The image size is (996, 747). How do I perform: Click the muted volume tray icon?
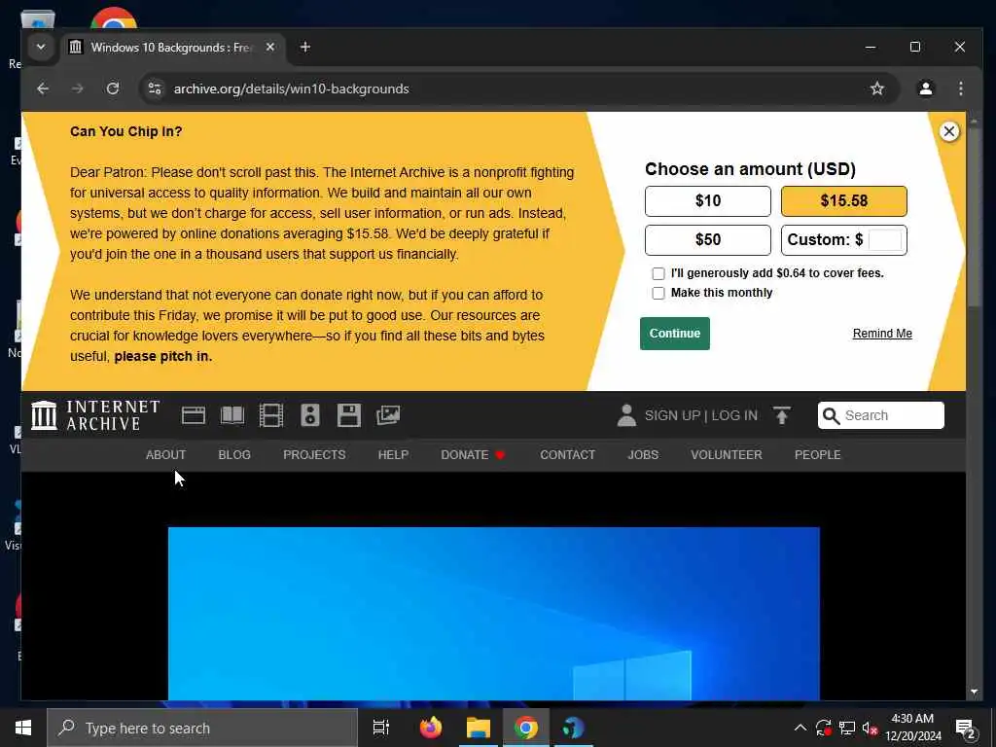[x=870, y=728]
